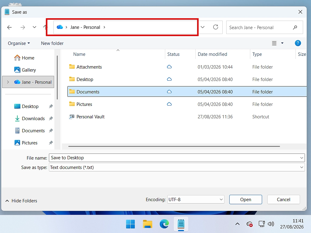
Task: Click the pin icon beside sidebar Pictures
Action: pyautogui.click(x=51, y=143)
